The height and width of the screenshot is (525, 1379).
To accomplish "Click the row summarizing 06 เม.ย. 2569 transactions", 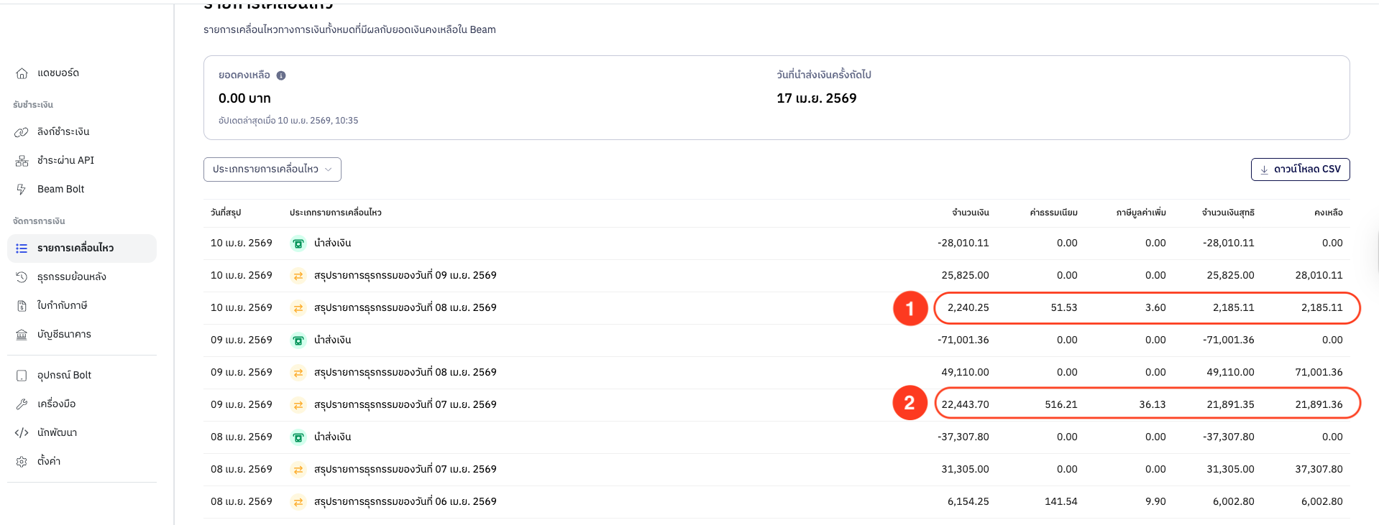I will 776,502.
